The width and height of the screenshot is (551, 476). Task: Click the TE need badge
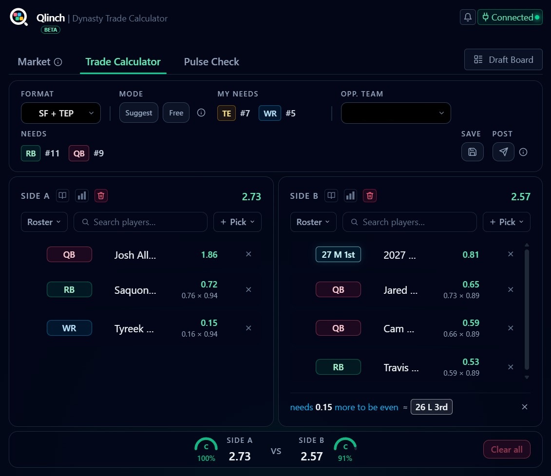click(227, 113)
